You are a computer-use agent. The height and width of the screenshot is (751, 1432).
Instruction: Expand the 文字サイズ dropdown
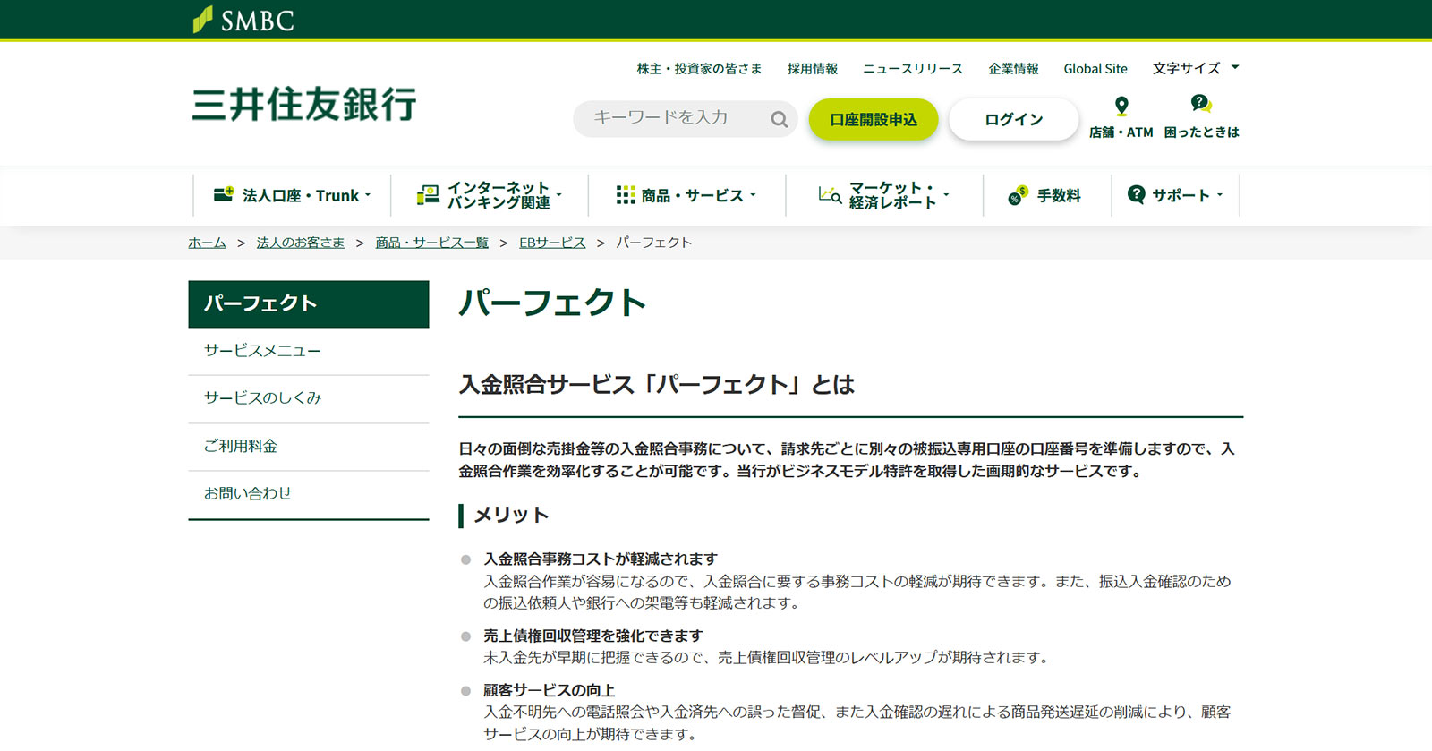[1195, 68]
